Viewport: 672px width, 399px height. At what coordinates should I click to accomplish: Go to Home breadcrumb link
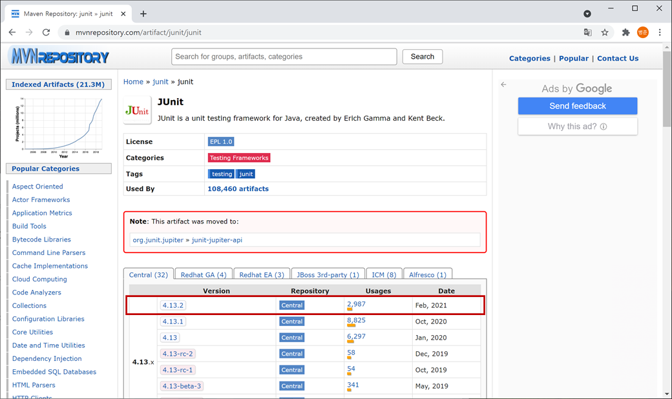(133, 82)
